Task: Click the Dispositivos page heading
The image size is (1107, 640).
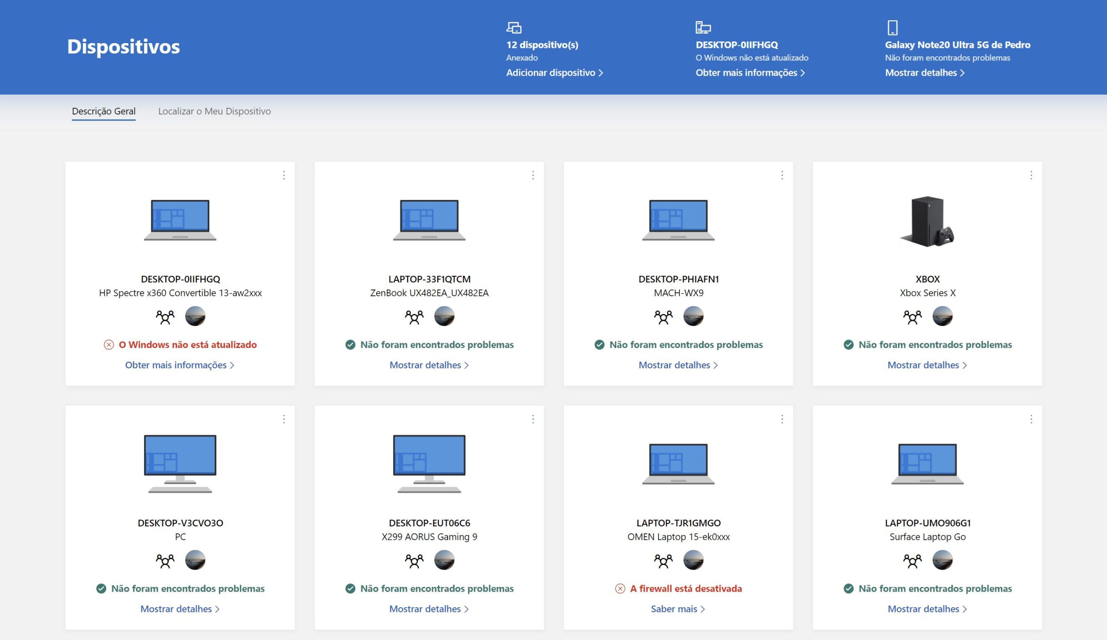Action: [123, 47]
